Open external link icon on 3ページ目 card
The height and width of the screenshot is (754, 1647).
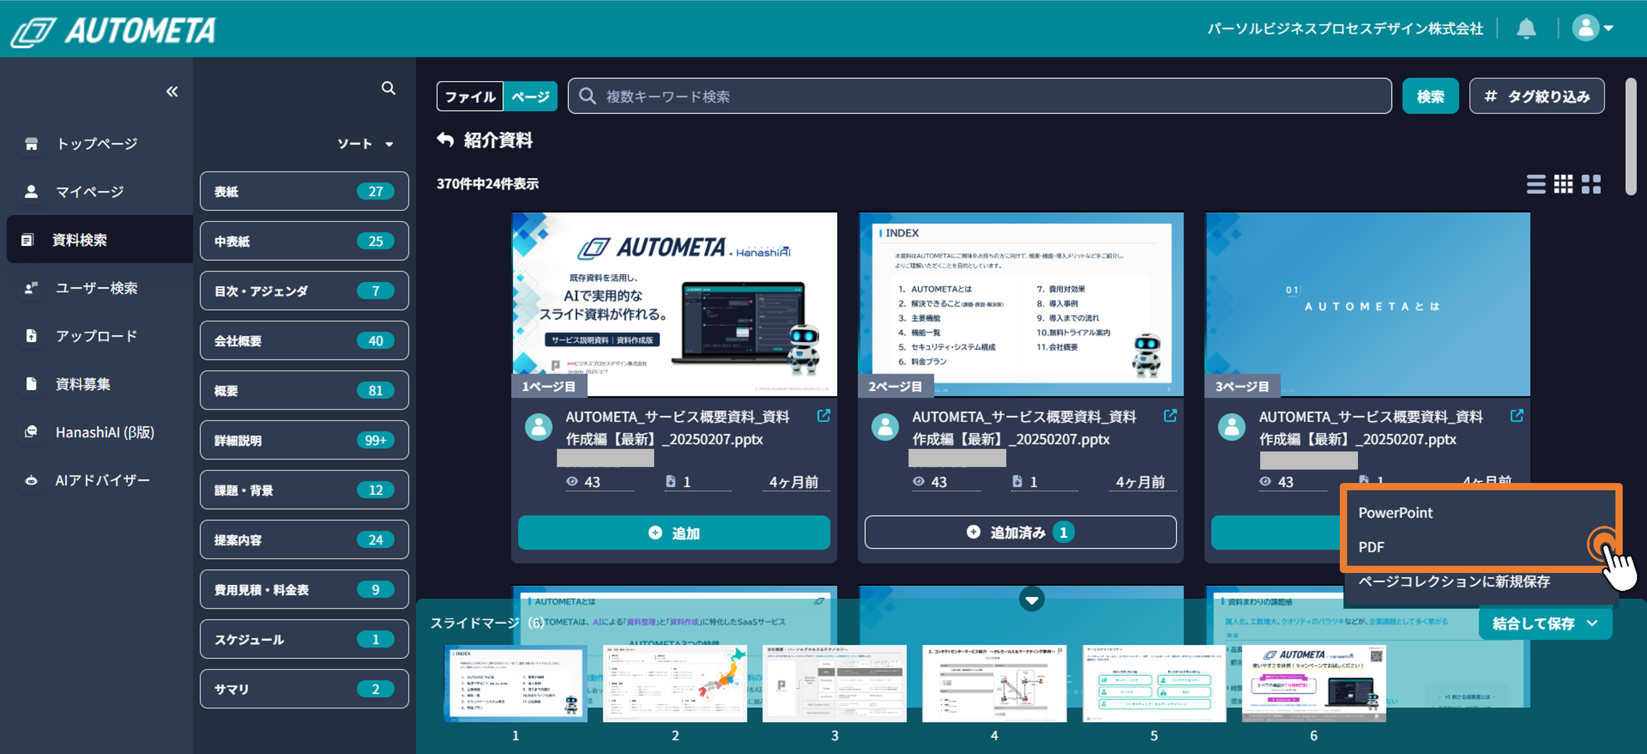point(1517,416)
